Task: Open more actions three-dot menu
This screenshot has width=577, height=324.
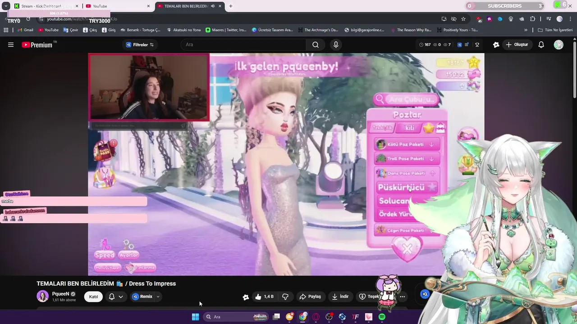Action: coord(402,297)
